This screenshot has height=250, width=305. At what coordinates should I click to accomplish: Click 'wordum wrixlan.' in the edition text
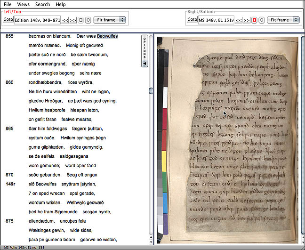45,203
